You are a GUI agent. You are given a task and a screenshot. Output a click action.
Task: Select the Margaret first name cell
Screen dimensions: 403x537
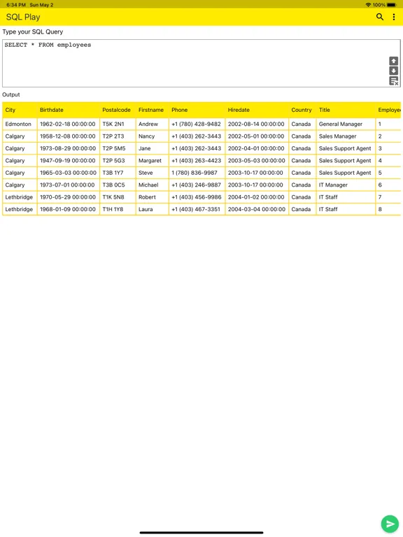pos(152,161)
